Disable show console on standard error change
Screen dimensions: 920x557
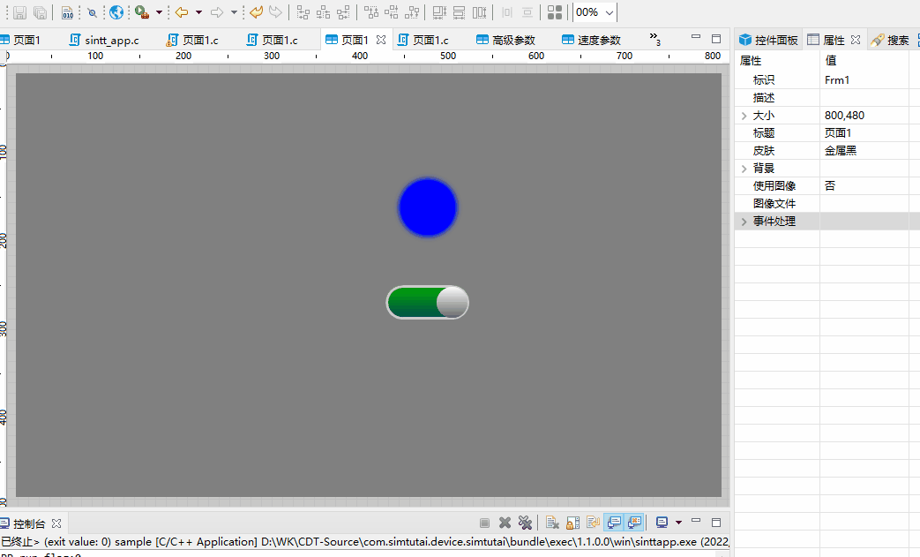[634, 522]
